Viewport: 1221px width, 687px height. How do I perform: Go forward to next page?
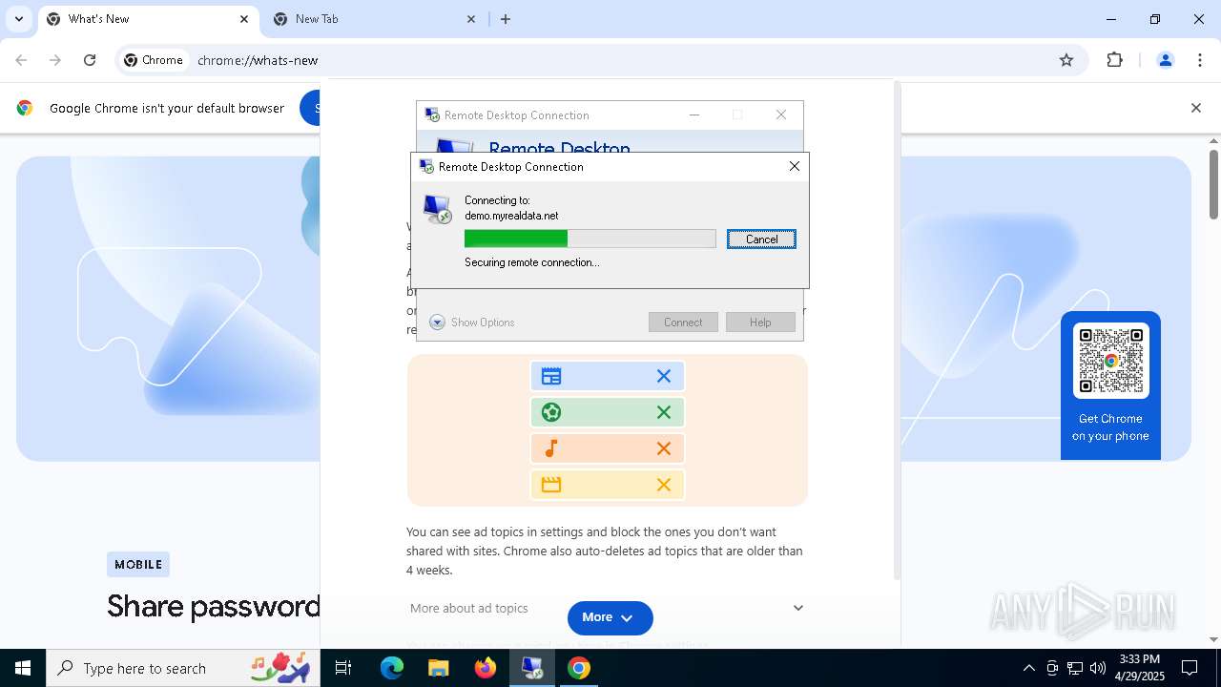pos(55,60)
